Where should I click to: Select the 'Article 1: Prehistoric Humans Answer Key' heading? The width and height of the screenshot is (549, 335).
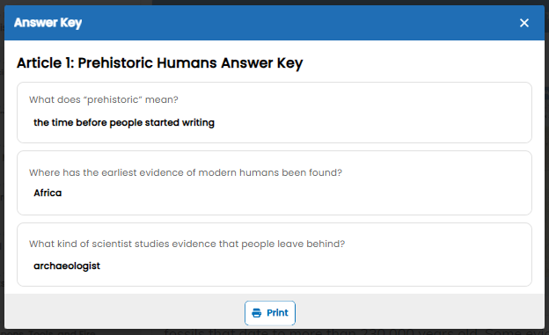point(159,63)
